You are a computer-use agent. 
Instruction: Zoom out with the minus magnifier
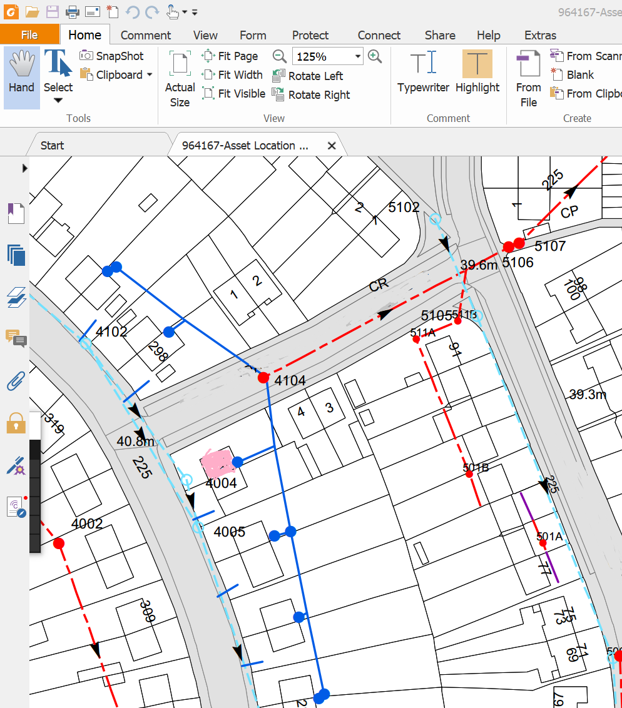[280, 56]
